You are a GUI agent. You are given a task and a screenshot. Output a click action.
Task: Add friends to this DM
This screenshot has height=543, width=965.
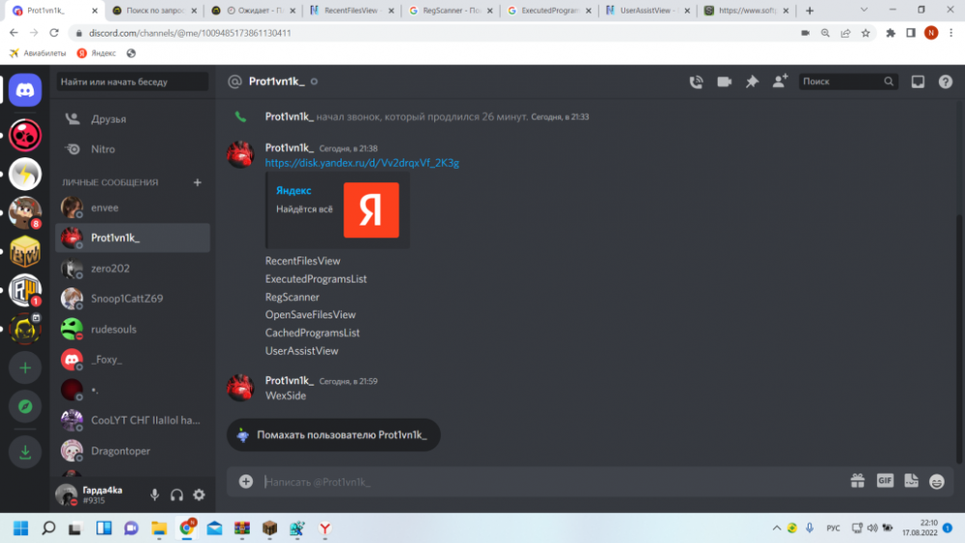coord(780,81)
